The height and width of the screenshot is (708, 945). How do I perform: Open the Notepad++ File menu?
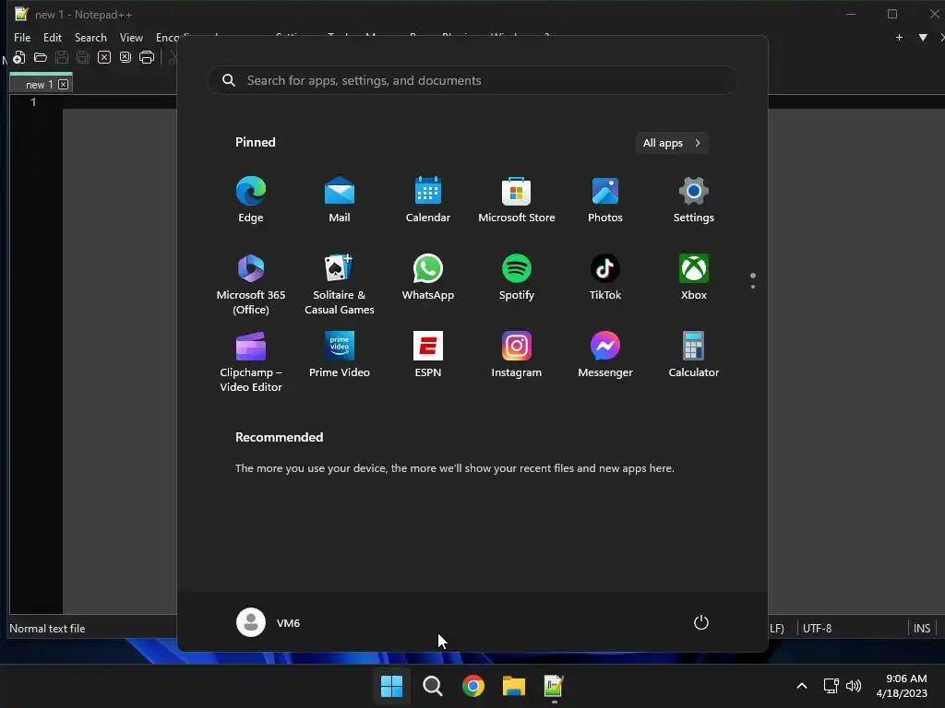coord(22,37)
